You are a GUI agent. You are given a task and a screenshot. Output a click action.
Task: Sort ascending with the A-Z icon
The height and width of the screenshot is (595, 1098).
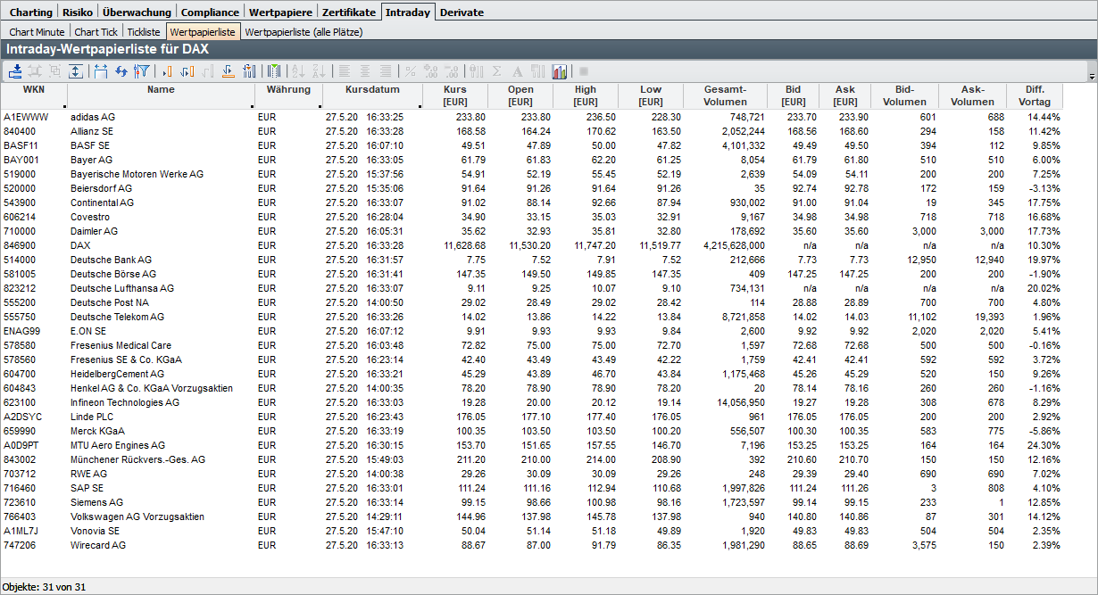298,71
